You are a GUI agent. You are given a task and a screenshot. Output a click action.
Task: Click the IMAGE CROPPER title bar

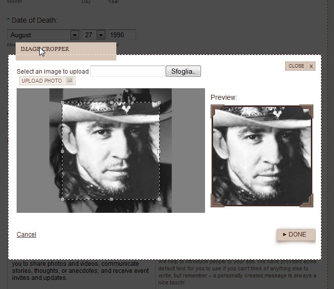coord(66,51)
